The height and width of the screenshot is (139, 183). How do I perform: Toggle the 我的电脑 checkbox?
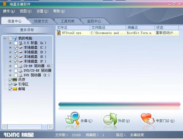[x=10, y=39]
